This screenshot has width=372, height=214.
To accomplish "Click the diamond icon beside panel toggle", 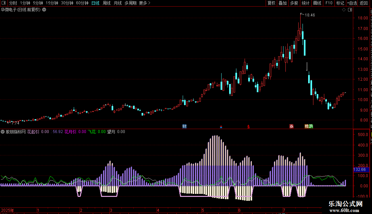I will (344, 10).
